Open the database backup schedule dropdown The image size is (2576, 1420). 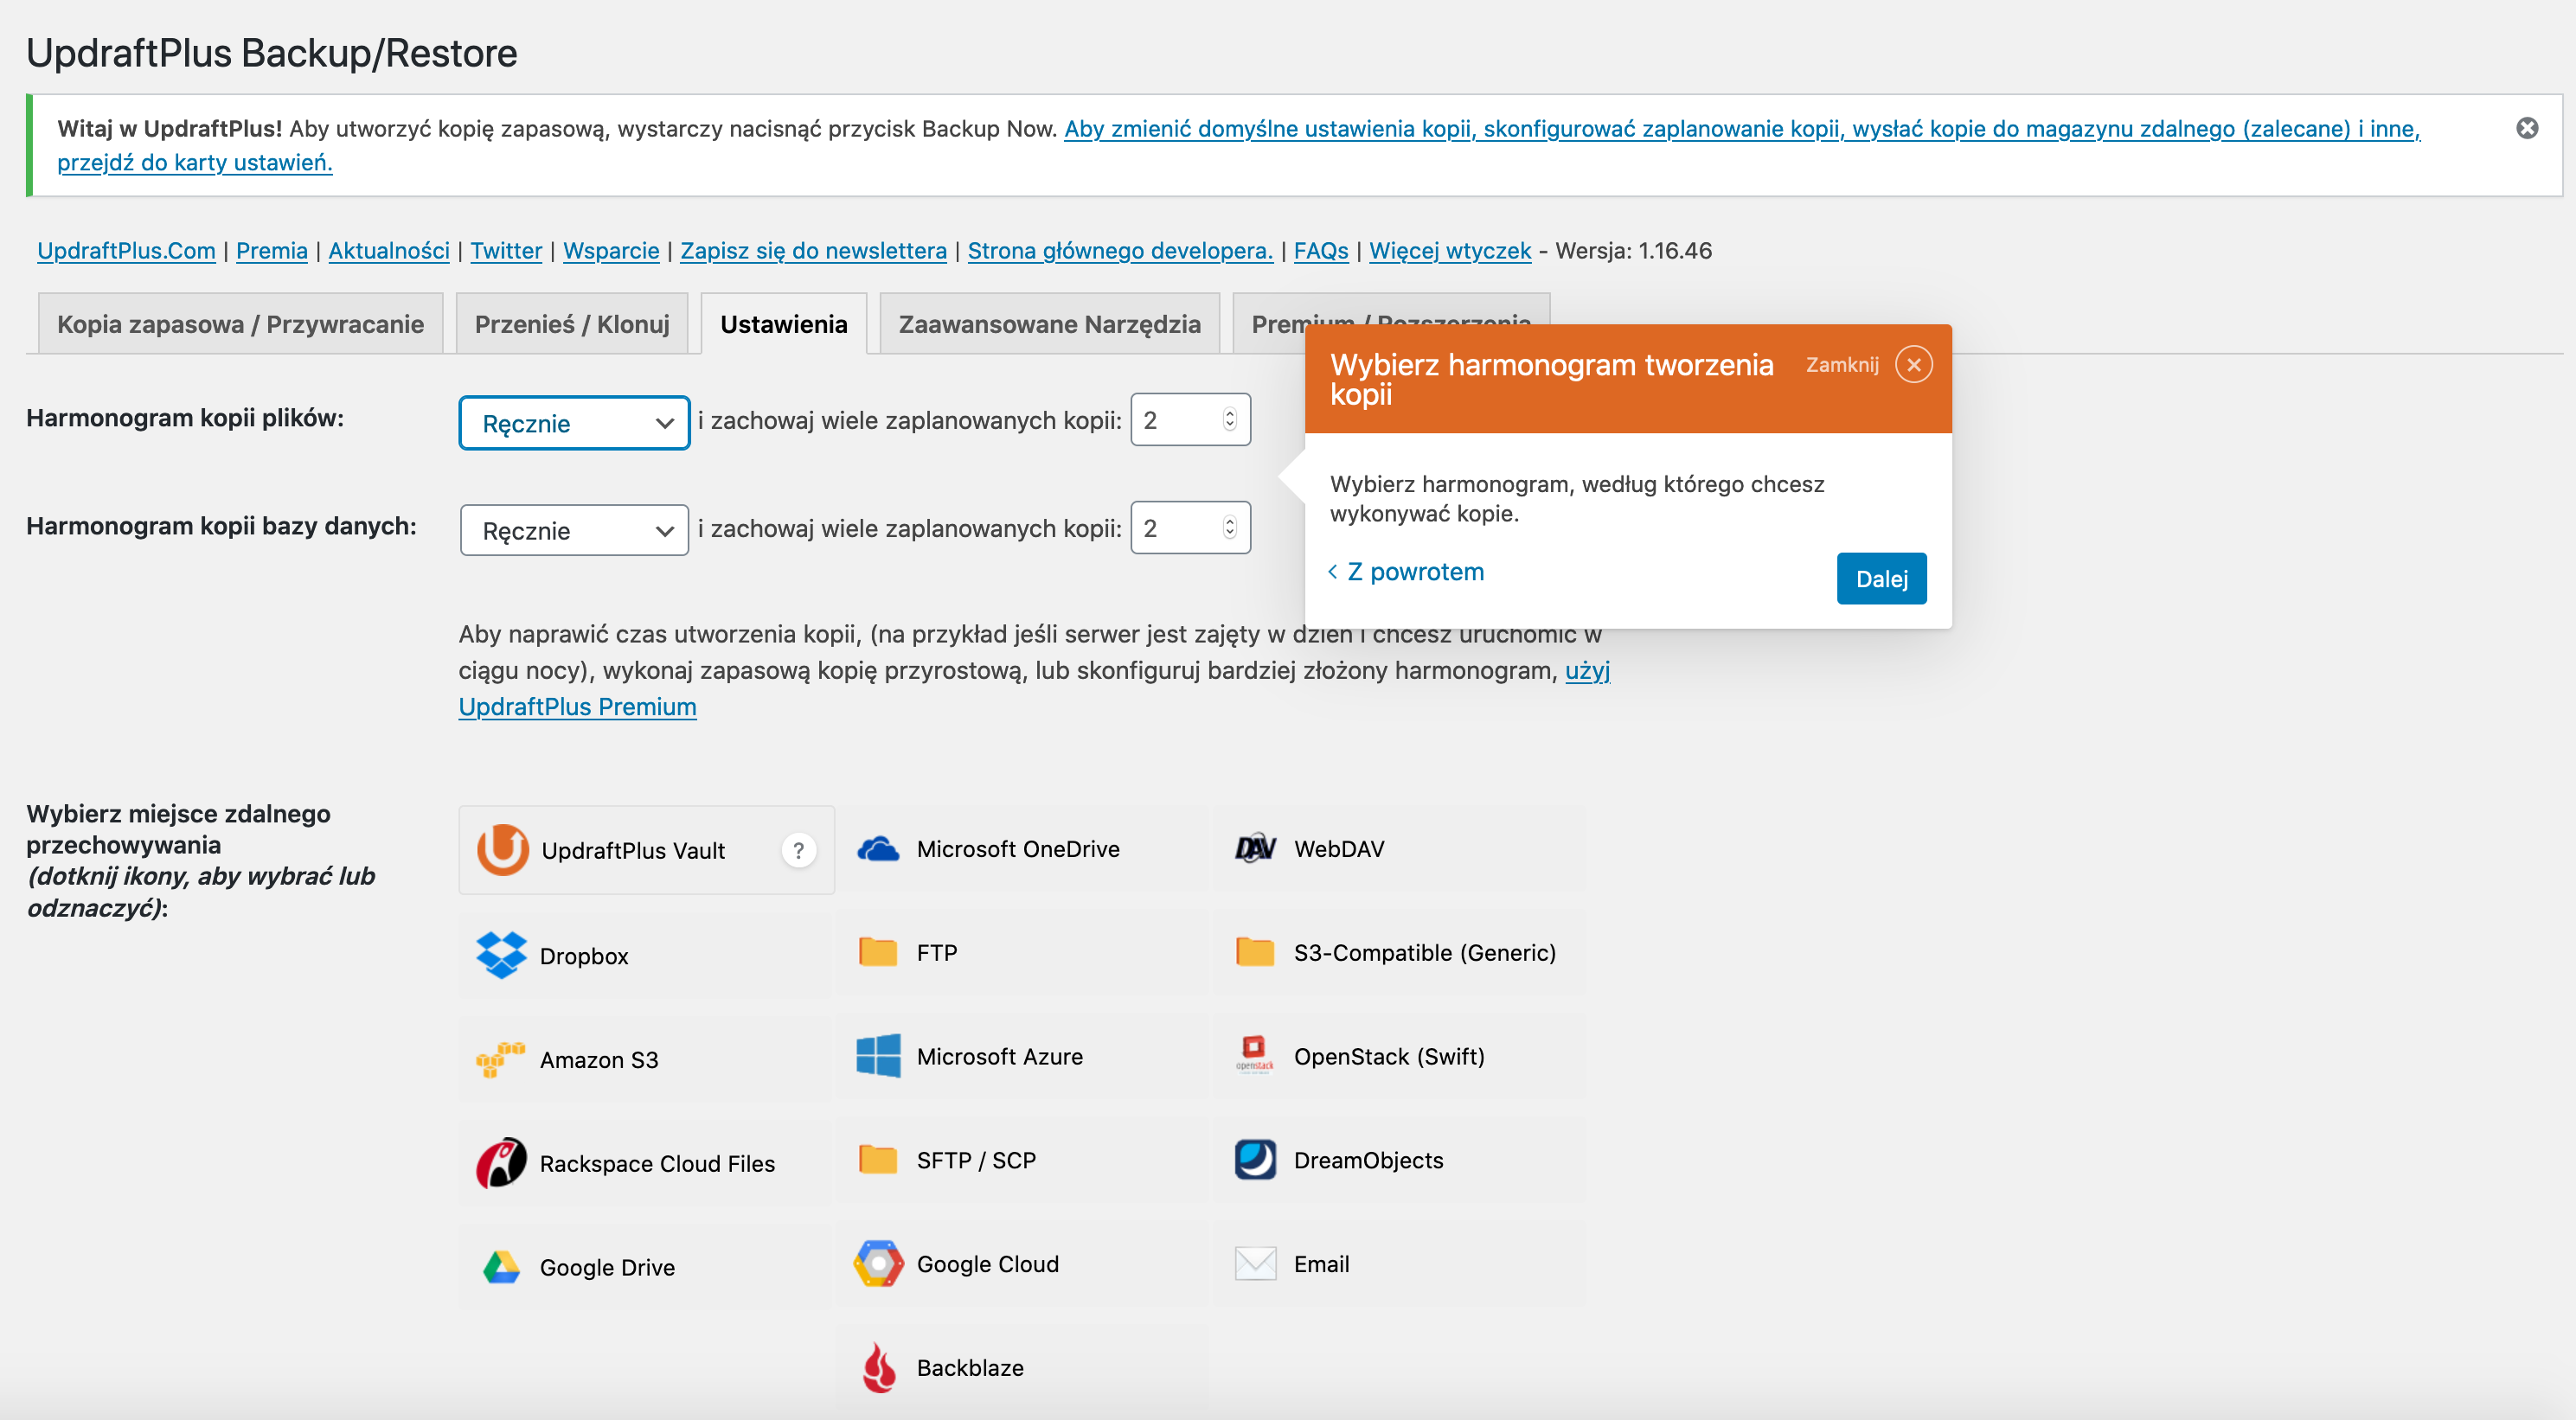click(574, 530)
